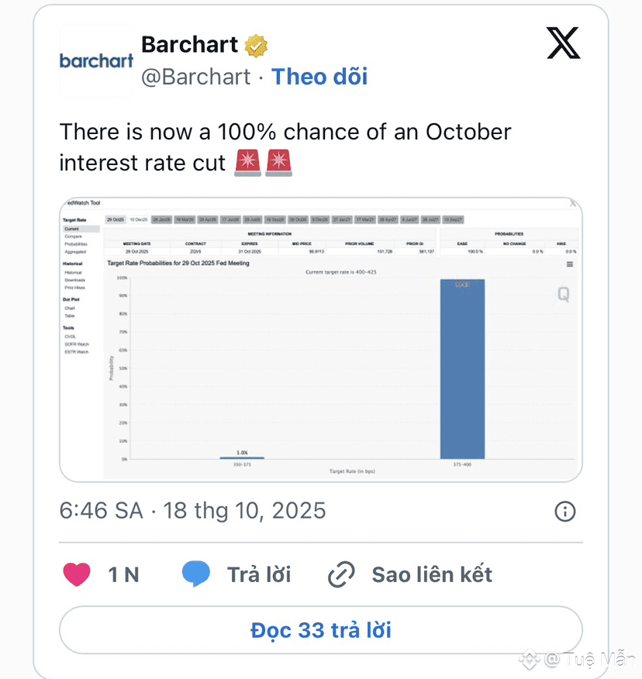This screenshot has height=679, width=642.
Task: Click the Theo dõi follow link
Action: click(319, 76)
